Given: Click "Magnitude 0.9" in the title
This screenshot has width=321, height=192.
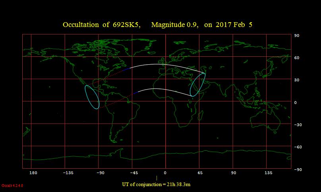Looking at the screenshot, I should [x=175, y=25].
